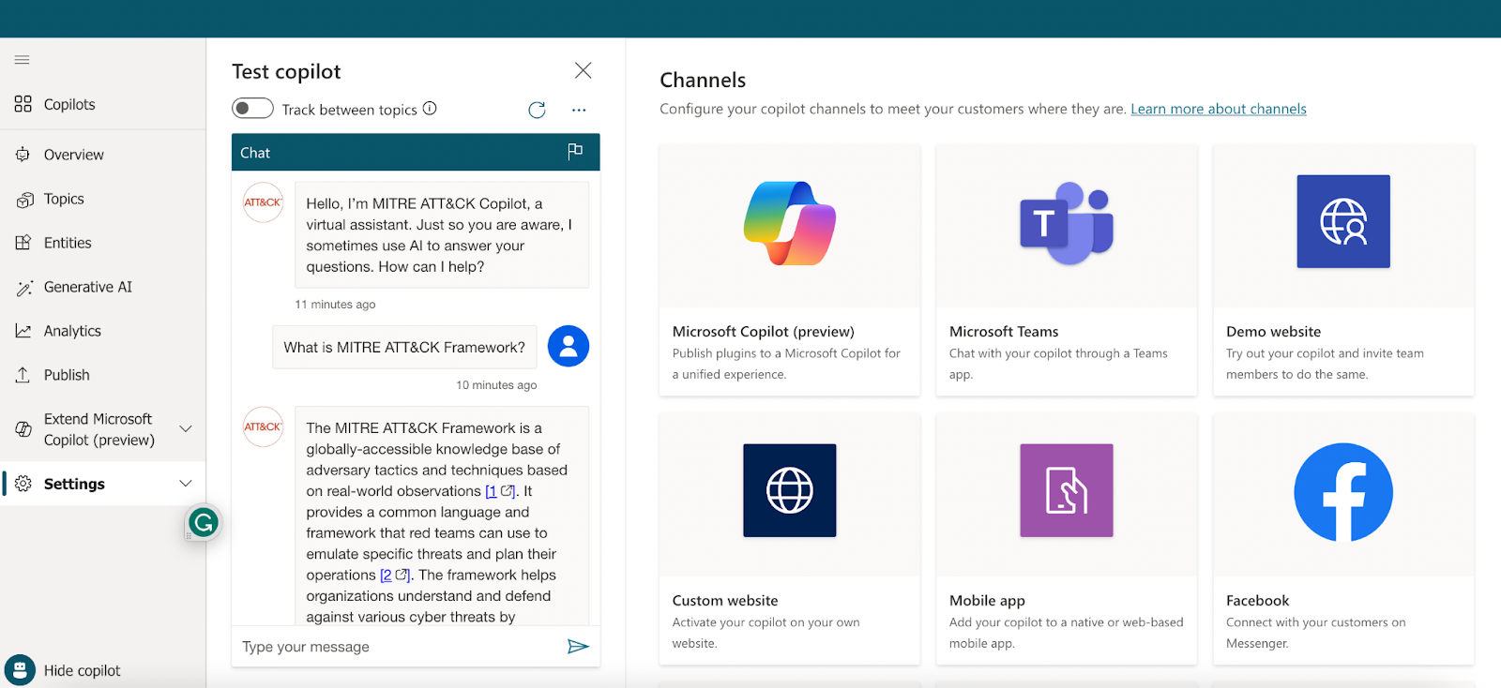Select Microsoft Copilot (preview) channel title
This screenshot has height=688, width=1501.
764,332
